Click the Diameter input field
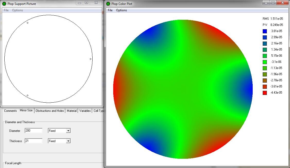This screenshot has height=168, width=290. [x=33, y=131]
